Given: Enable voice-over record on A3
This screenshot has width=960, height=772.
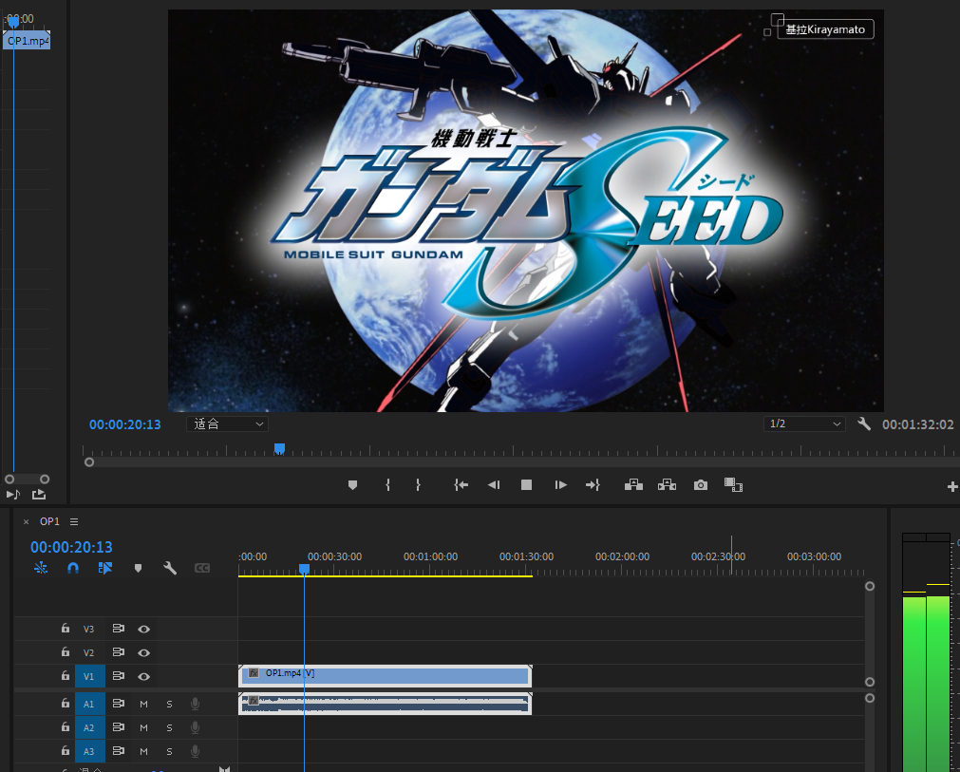Looking at the screenshot, I should 196,751.
